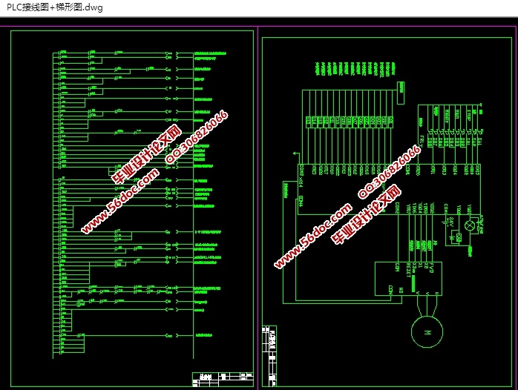Click the vertical magenta divider between sheets
The height and width of the screenshot is (390, 518).
258,208
